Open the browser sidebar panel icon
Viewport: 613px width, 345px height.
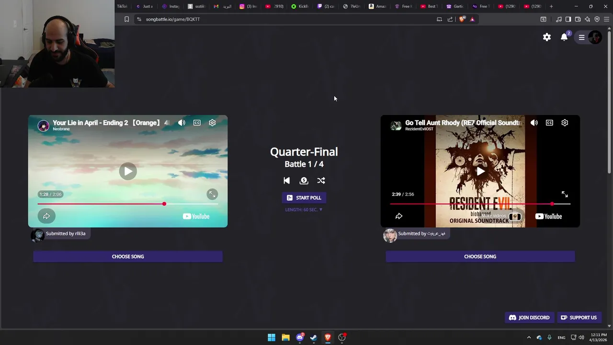(568, 19)
